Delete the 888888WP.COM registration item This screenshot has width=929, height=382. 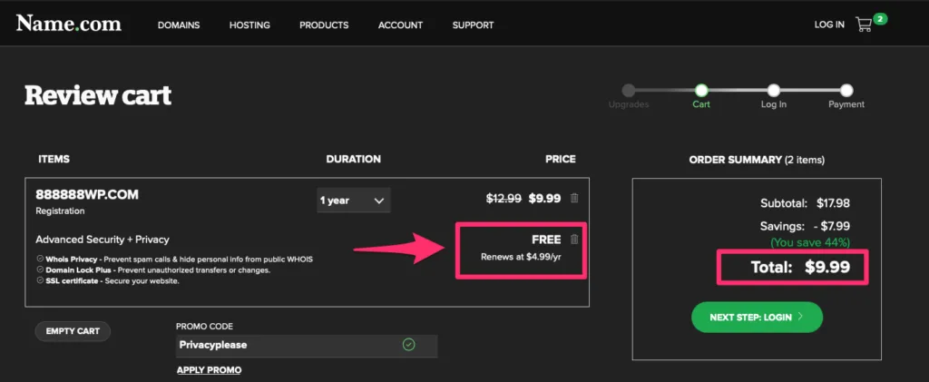574,199
